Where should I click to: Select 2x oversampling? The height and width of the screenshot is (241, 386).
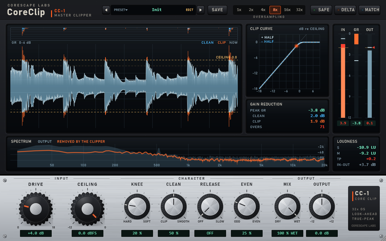click(251, 10)
